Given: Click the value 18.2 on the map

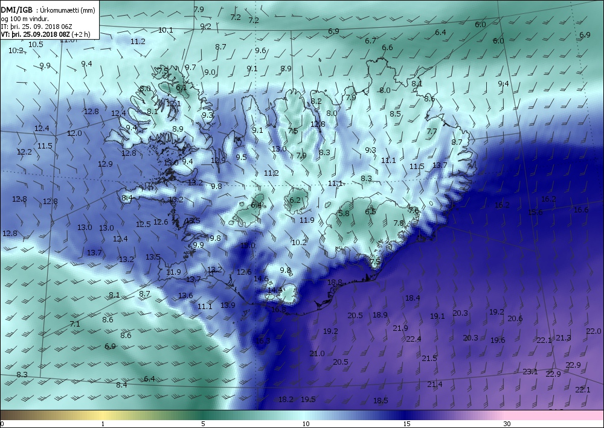Looking at the screenshot, I should tap(286, 399).
